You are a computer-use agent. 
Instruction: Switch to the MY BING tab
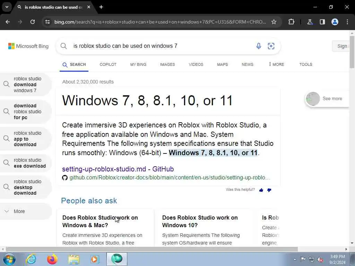pyautogui.click(x=138, y=64)
